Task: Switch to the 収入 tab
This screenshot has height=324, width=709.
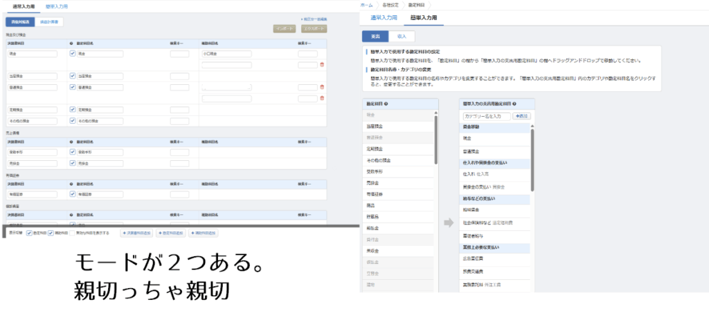Action: pos(401,35)
